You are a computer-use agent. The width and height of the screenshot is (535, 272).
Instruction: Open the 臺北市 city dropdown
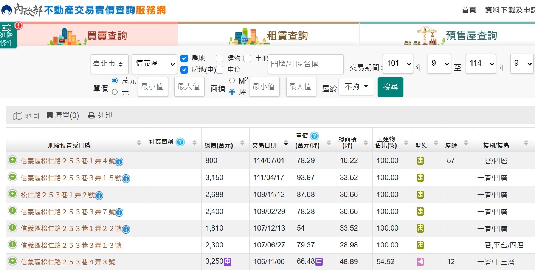point(109,64)
